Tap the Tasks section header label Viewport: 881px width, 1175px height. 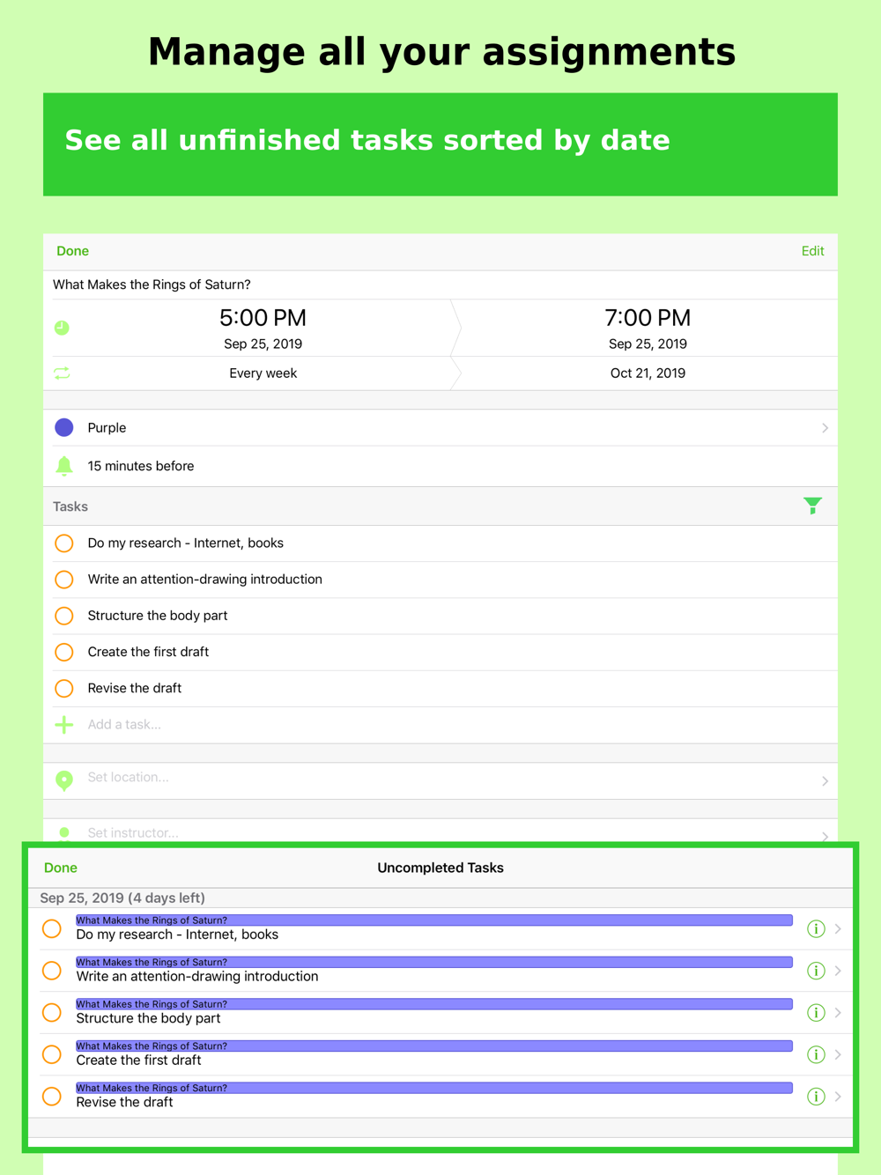pyautogui.click(x=70, y=506)
